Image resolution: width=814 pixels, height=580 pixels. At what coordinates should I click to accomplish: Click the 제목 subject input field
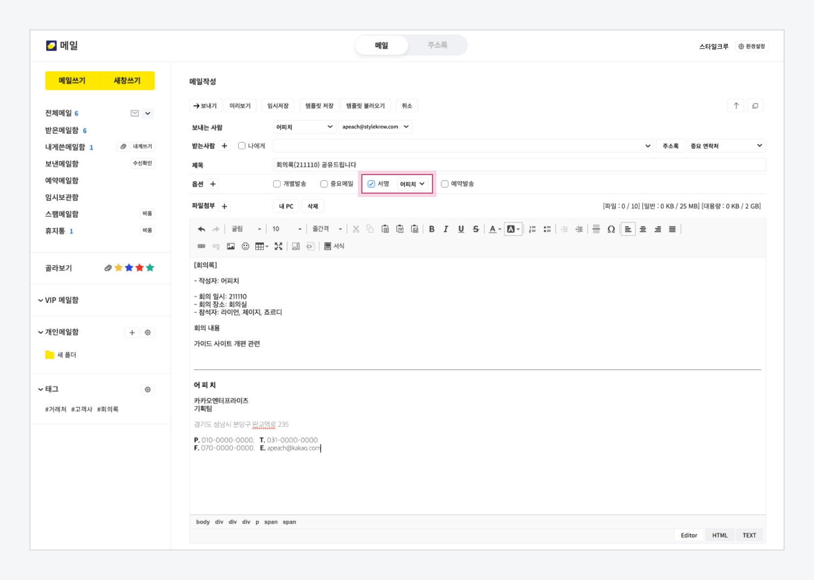[519, 165]
